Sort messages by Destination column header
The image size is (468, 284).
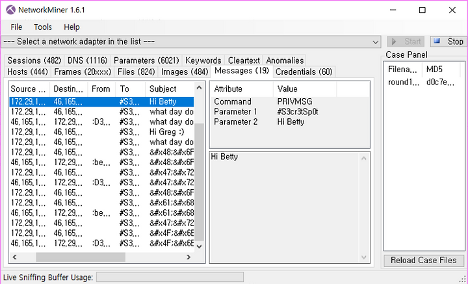[x=69, y=89]
